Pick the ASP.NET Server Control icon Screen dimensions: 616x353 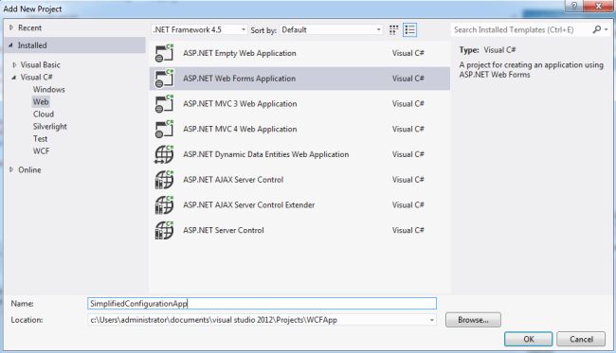(164, 230)
